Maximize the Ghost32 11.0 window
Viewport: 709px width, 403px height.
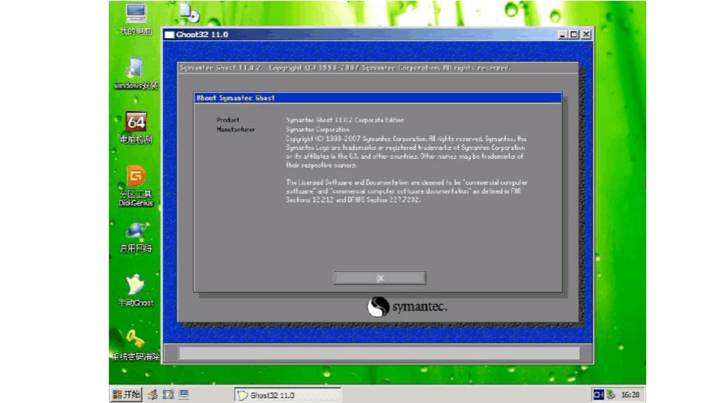(573, 35)
